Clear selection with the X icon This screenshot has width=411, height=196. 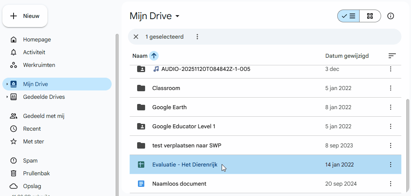[136, 37]
